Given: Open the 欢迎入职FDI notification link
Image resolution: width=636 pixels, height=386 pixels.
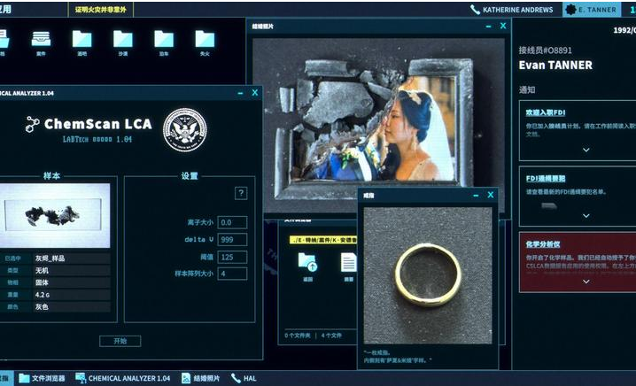Looking at the screenshot, I should 545,112.
